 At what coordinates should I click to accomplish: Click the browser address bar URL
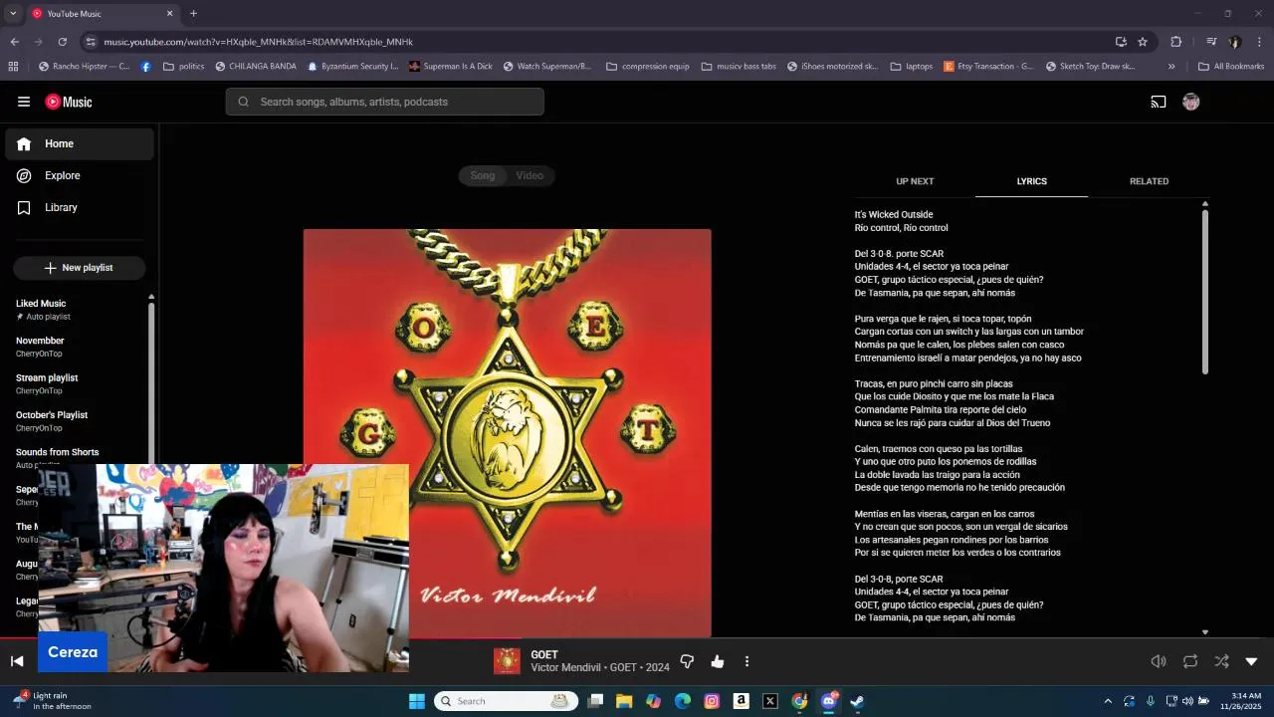(258, 42)
